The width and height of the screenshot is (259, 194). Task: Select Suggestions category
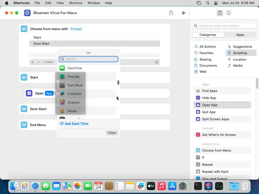[240, 47]
